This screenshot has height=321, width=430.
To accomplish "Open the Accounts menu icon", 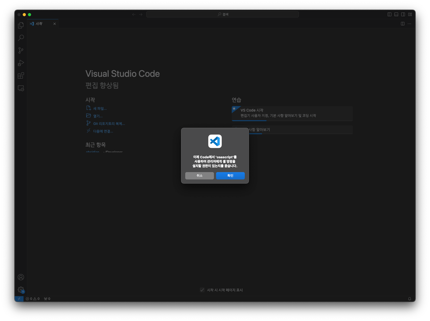I will point(21,277).
